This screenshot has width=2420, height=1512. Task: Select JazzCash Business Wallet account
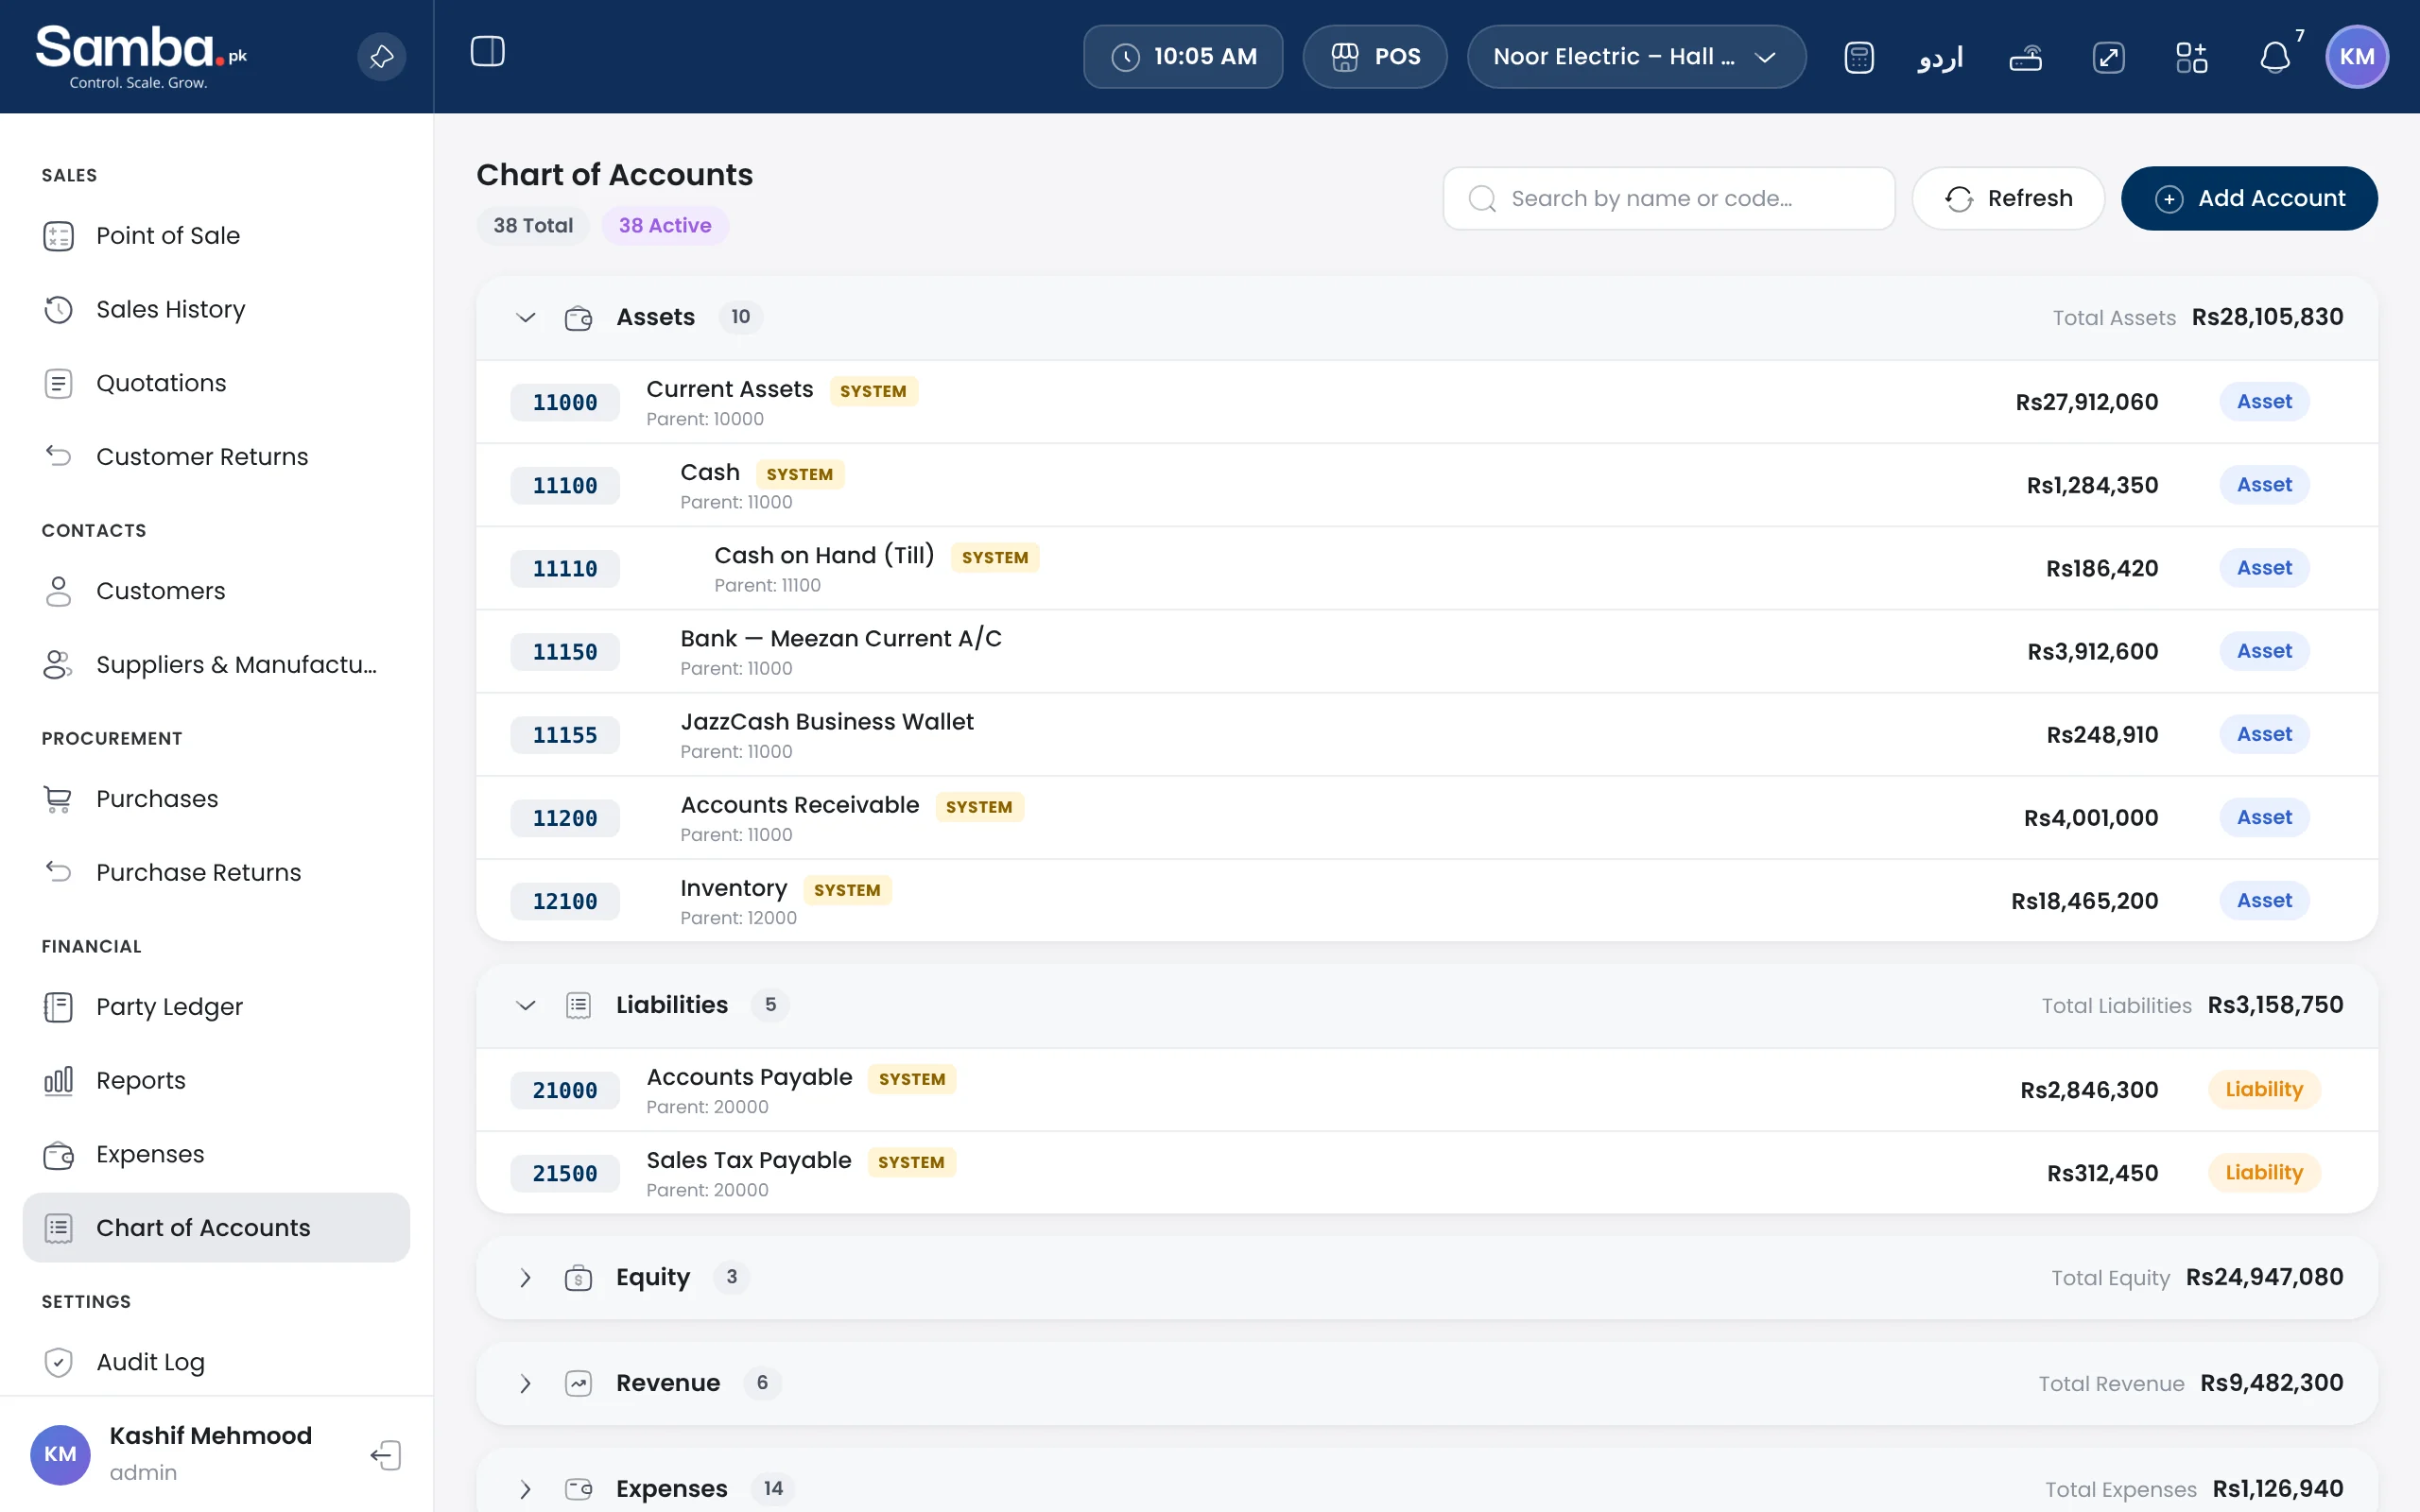(x=1427, y=735)
